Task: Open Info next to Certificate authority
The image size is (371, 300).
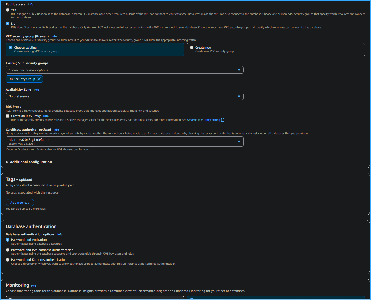Action: click(x=56, y=130)
